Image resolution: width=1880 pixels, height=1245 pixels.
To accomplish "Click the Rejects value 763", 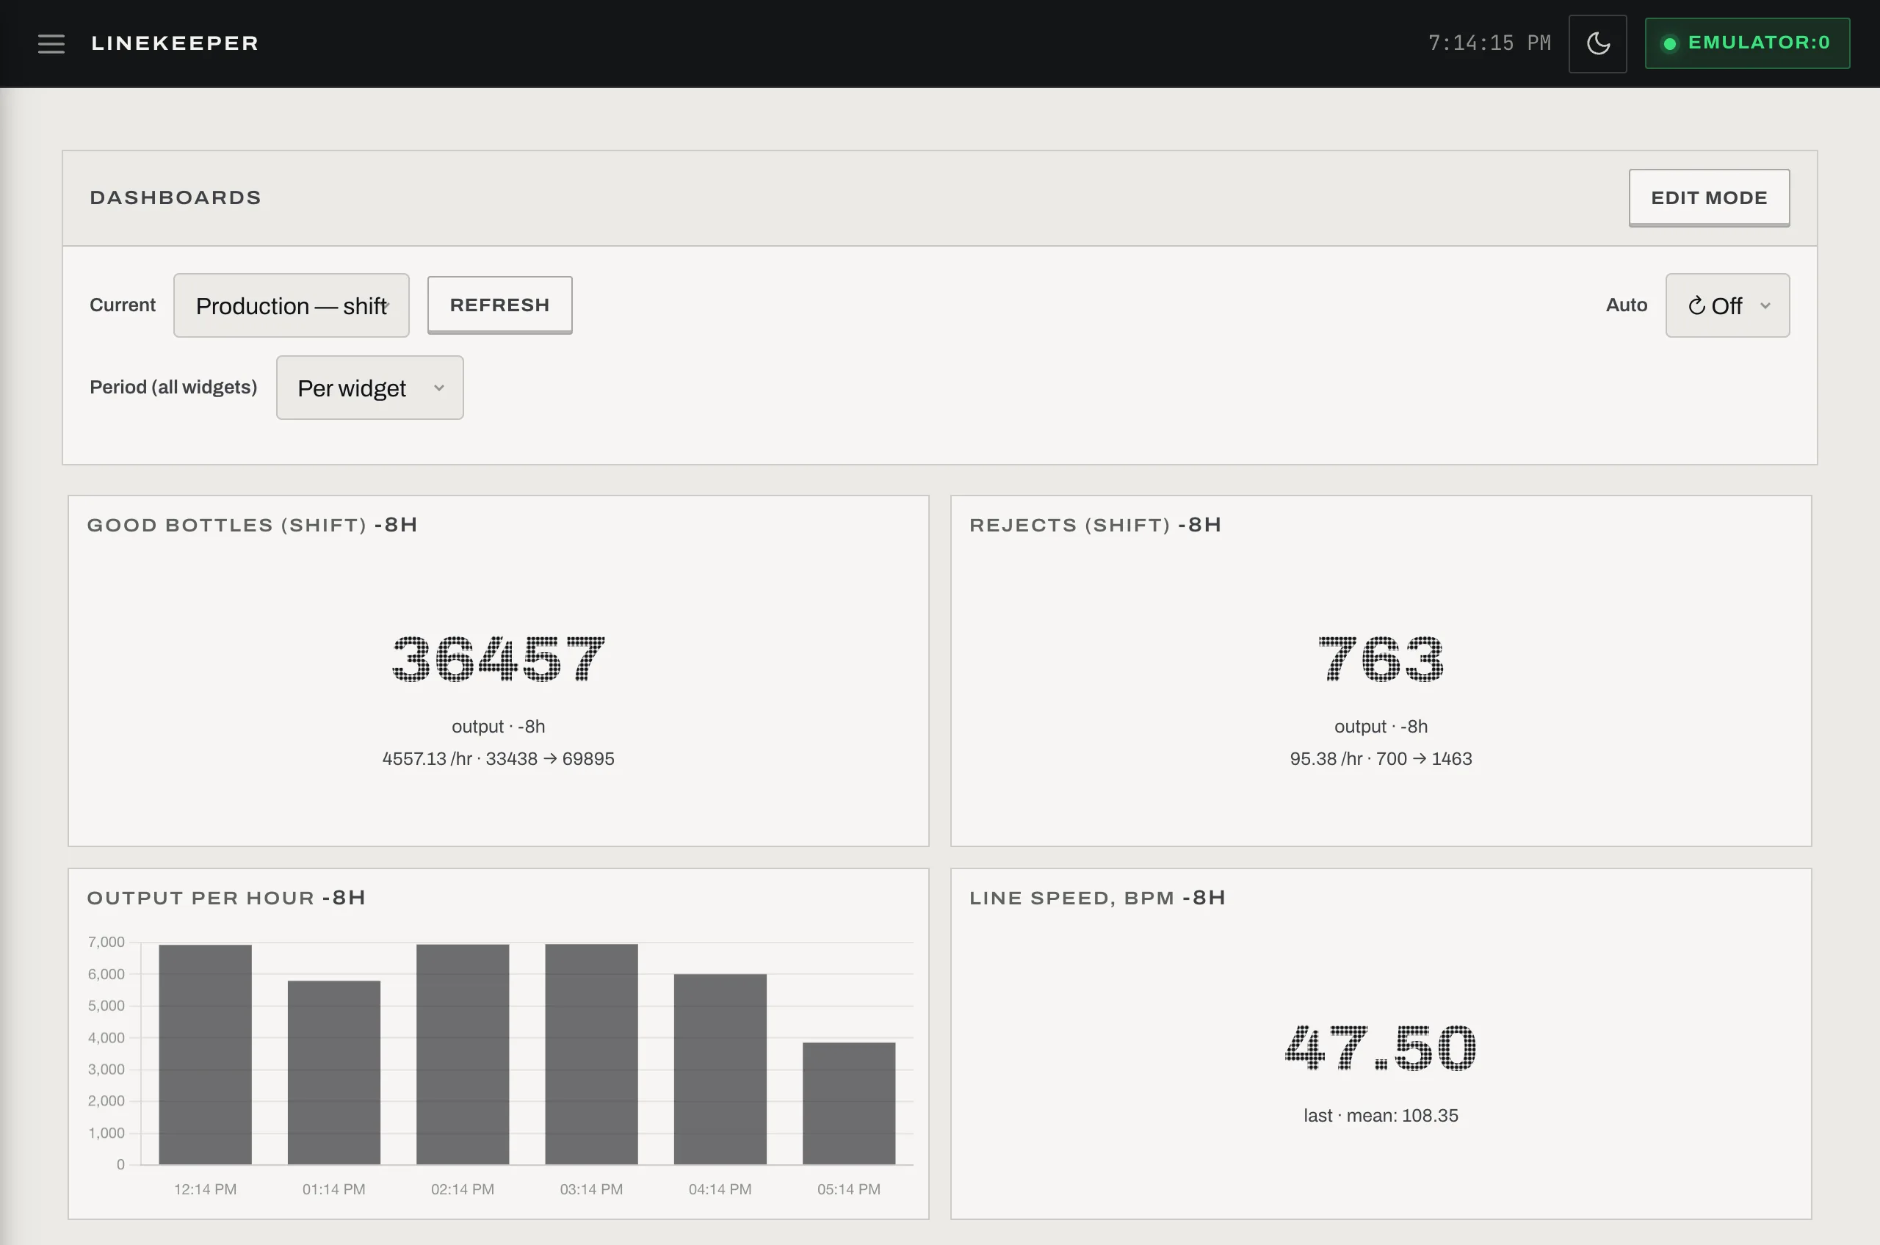I will (x=1381, y=658).
